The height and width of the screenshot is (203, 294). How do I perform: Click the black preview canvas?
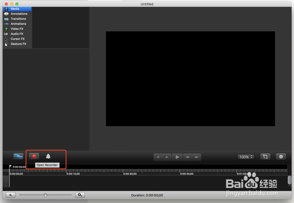[x=190, y=79]
